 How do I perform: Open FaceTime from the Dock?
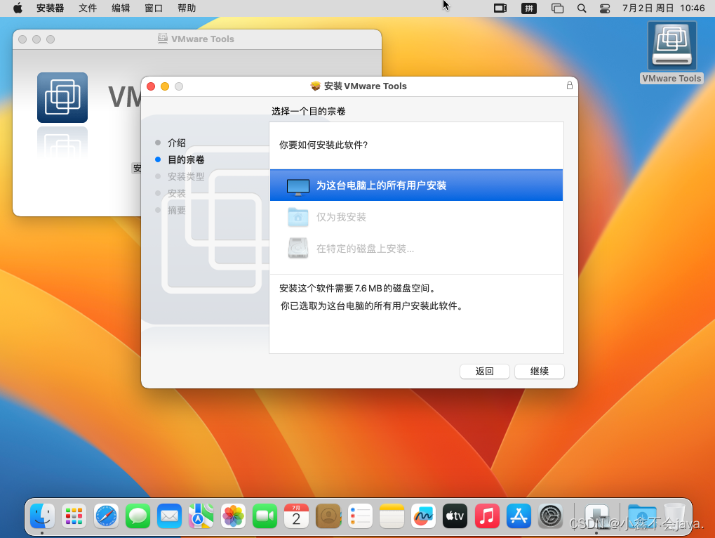click(265, 516)
